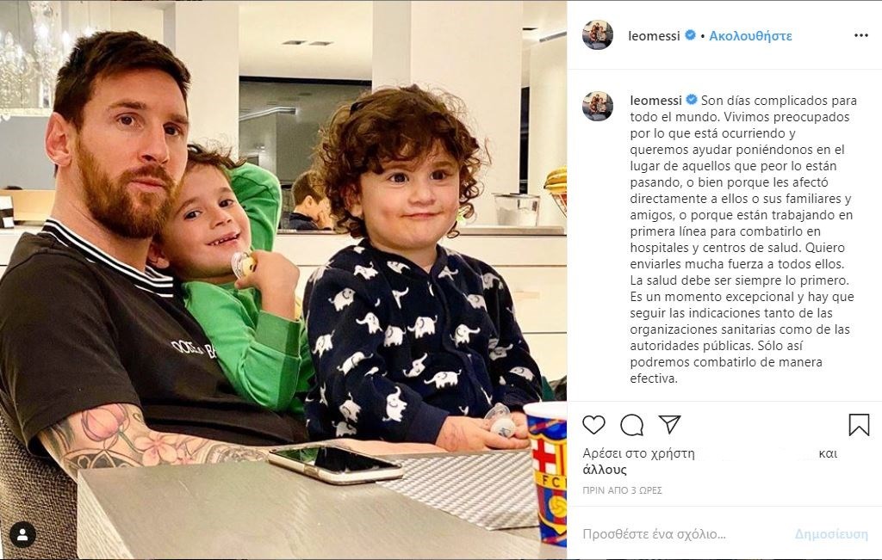
Task: Click the Ακολουθήστε follow button
Action: click(750, 36)
